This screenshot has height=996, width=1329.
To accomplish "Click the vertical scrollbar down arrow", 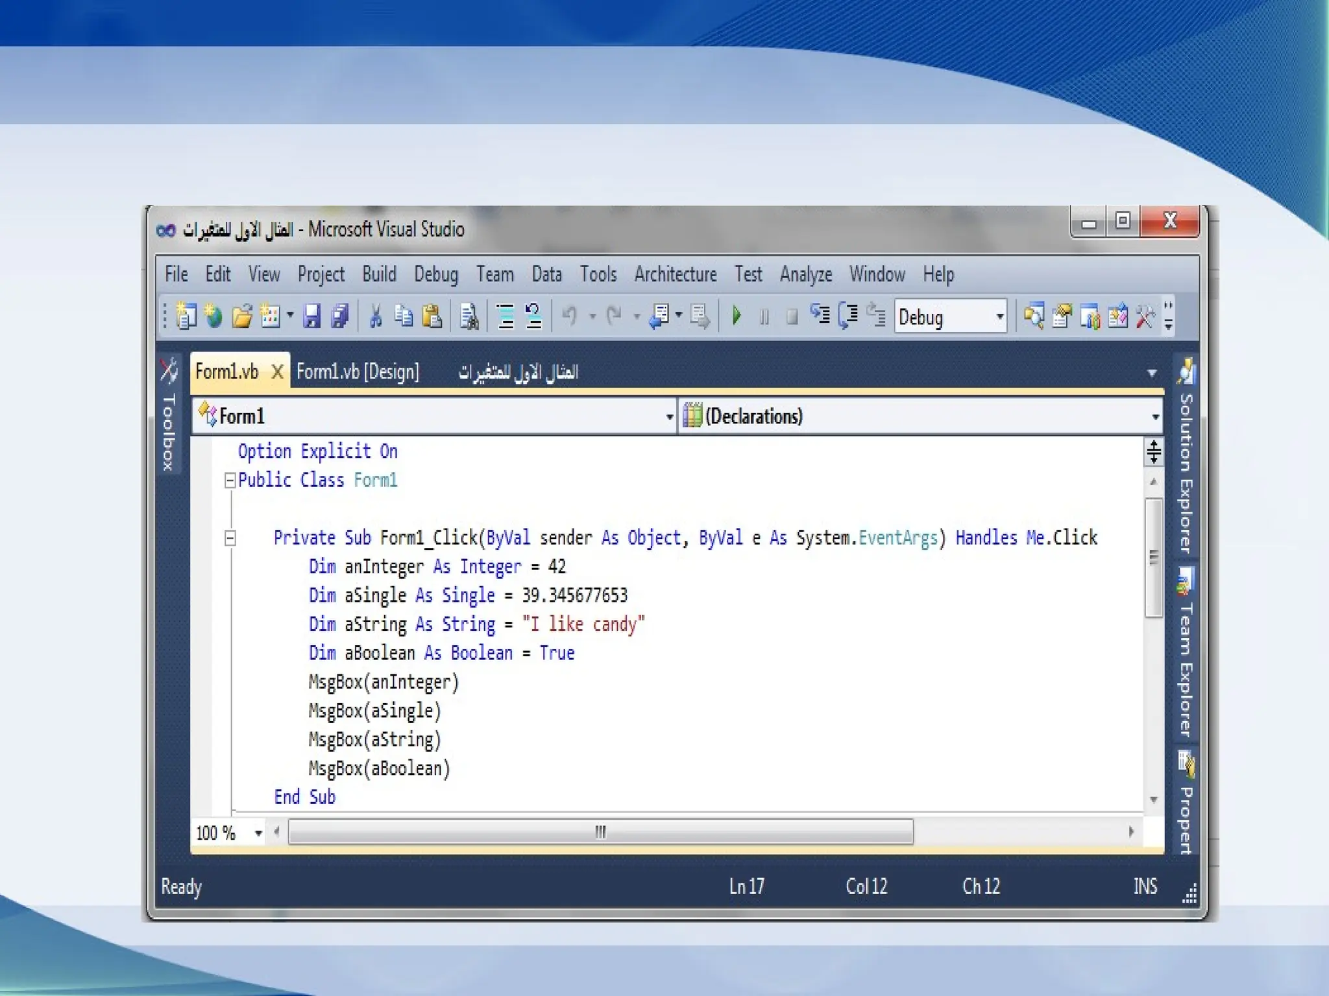I will (x=1154, y=800).
